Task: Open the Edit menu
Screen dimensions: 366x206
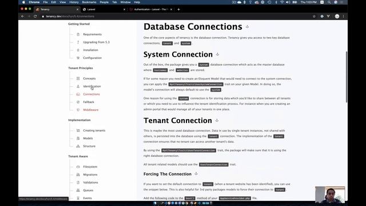Action: [x=54, y=2]
